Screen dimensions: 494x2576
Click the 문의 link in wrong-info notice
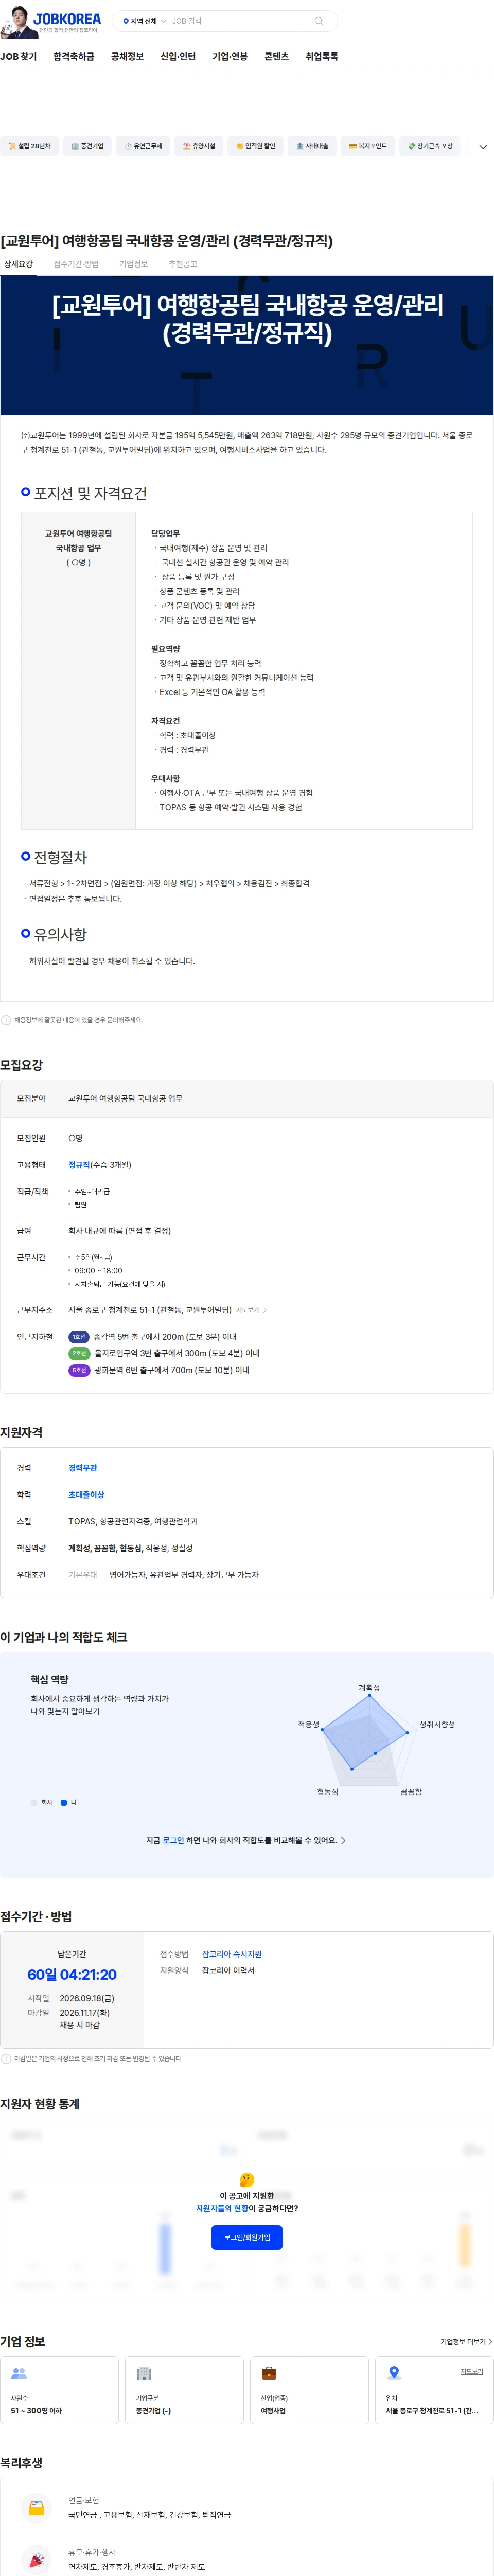point(112,1020)
